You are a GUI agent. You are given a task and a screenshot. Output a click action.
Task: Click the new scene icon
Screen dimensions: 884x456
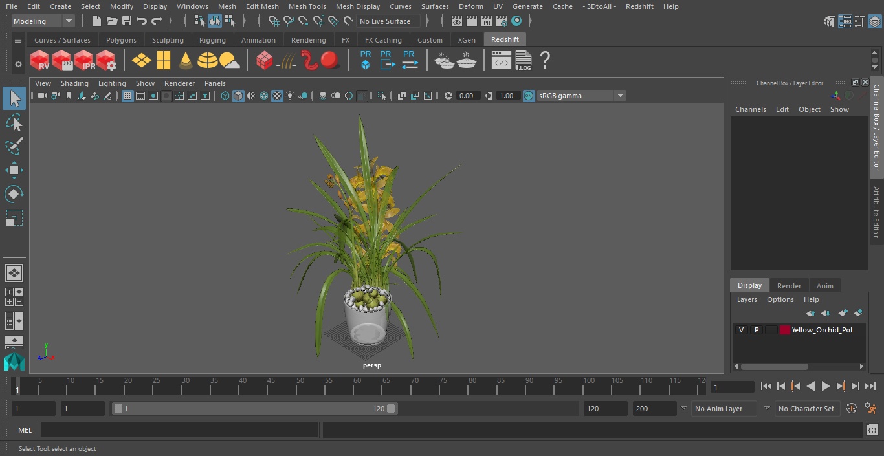96,21
